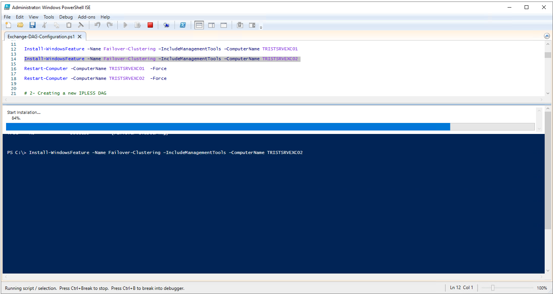Click the 100% zoom level text
The width and height of the screenshot is (553, 294).
[x=542, y=288]
